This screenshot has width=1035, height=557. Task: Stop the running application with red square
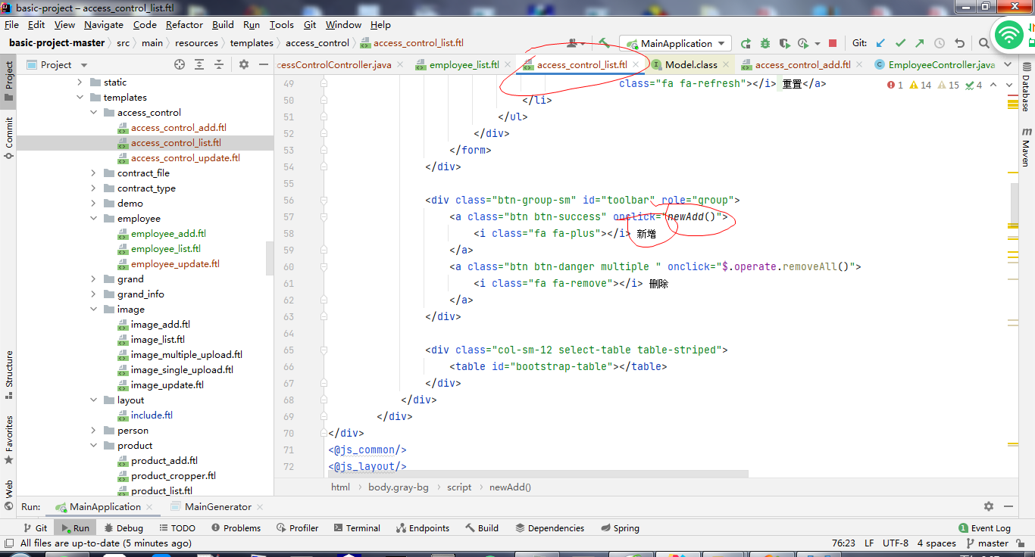coord(833,43)
